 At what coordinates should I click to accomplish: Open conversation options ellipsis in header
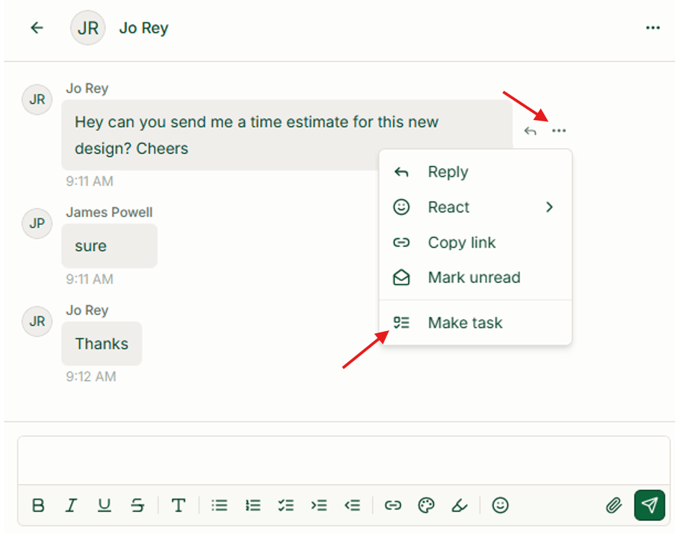click(x=653, y=28)
